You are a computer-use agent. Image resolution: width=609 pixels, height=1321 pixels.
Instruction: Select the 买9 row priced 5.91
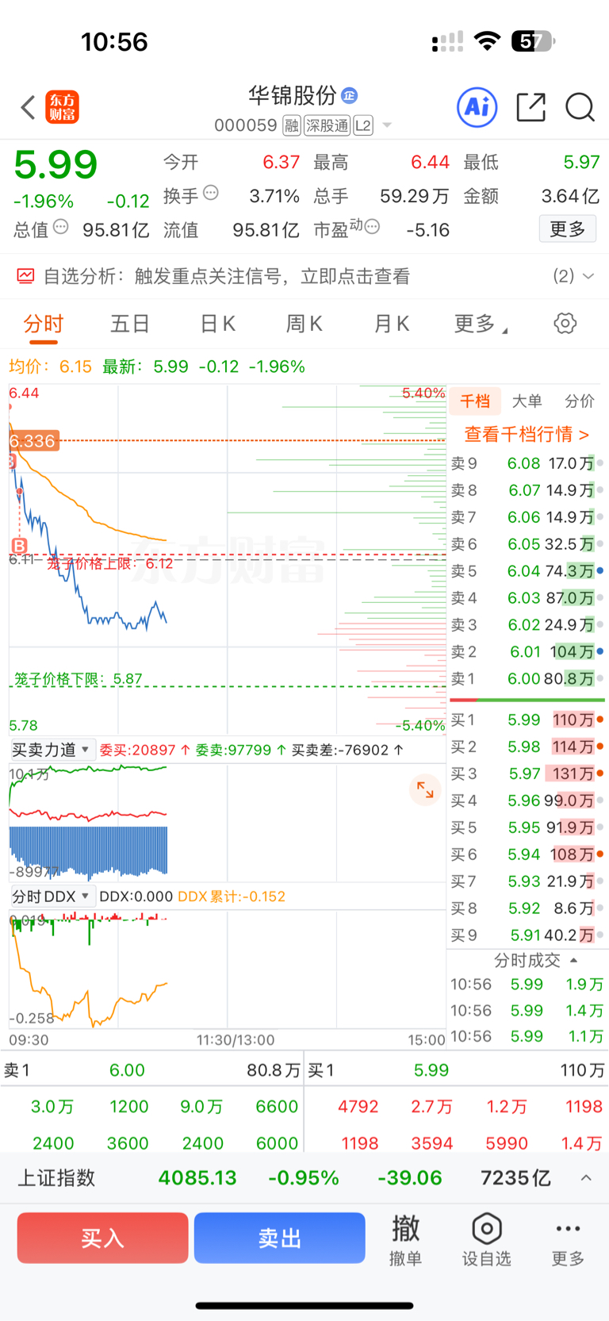pyautogui.click(x=527, y=935)
